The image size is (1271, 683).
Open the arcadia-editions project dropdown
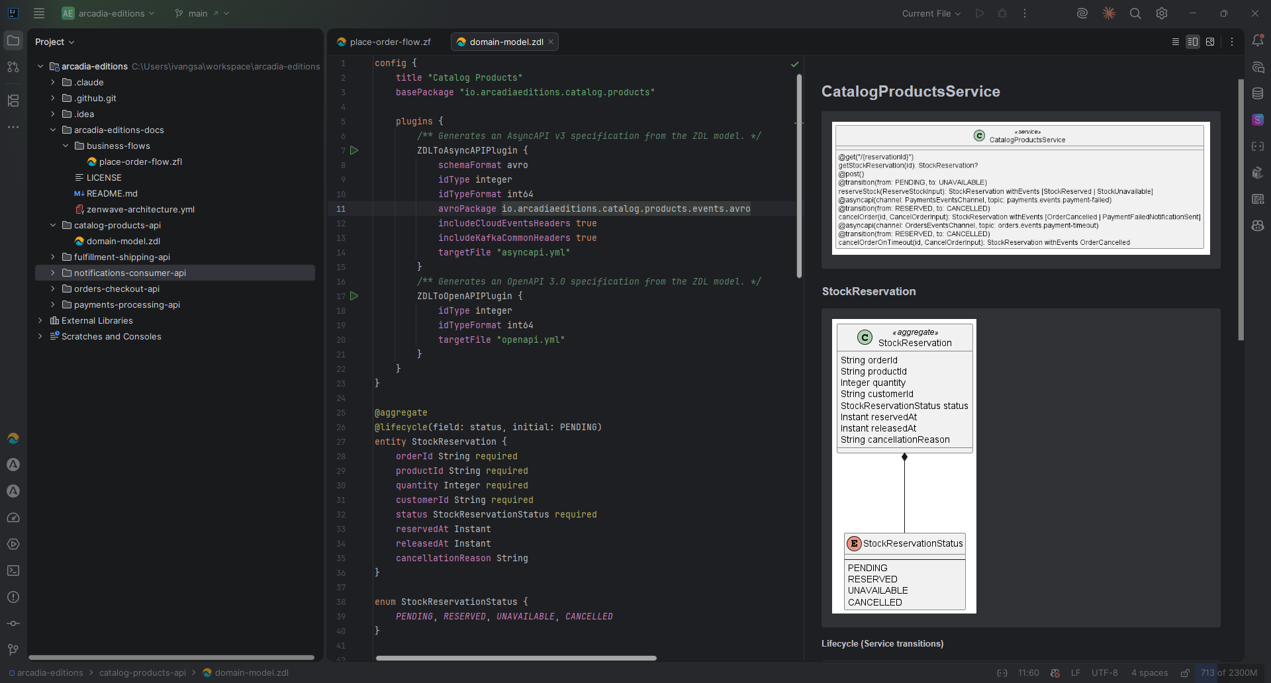pos(109,13)
